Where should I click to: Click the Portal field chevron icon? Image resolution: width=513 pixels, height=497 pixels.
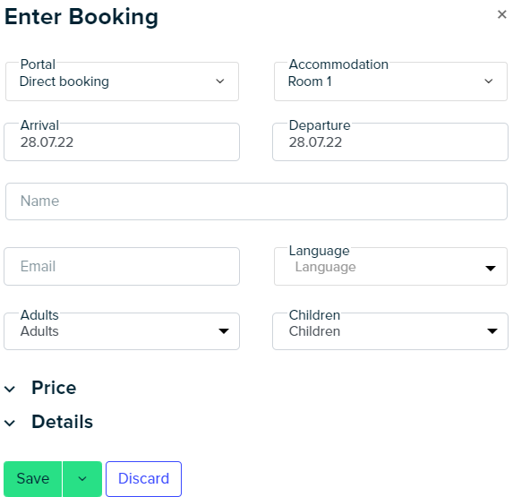220,81
